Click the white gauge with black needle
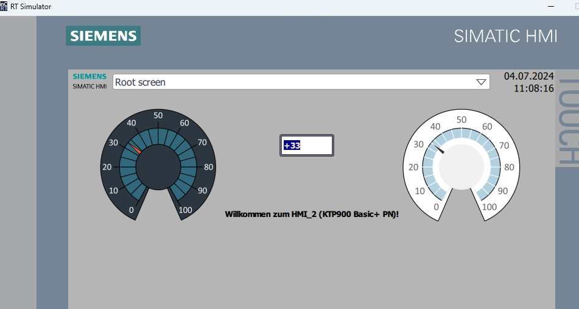Screen dimensions: 579x309 [x=461, y=165]
